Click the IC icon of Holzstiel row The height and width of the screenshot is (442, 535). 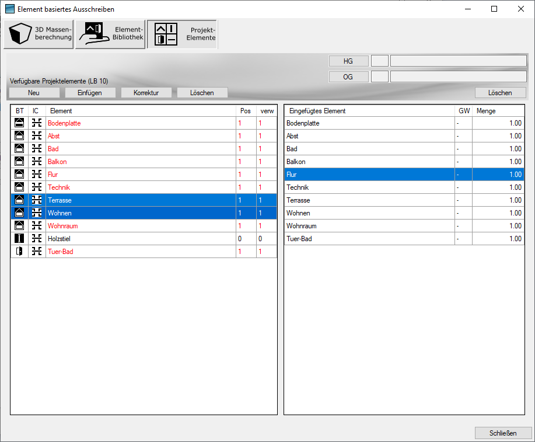click(x=37, y=238)
